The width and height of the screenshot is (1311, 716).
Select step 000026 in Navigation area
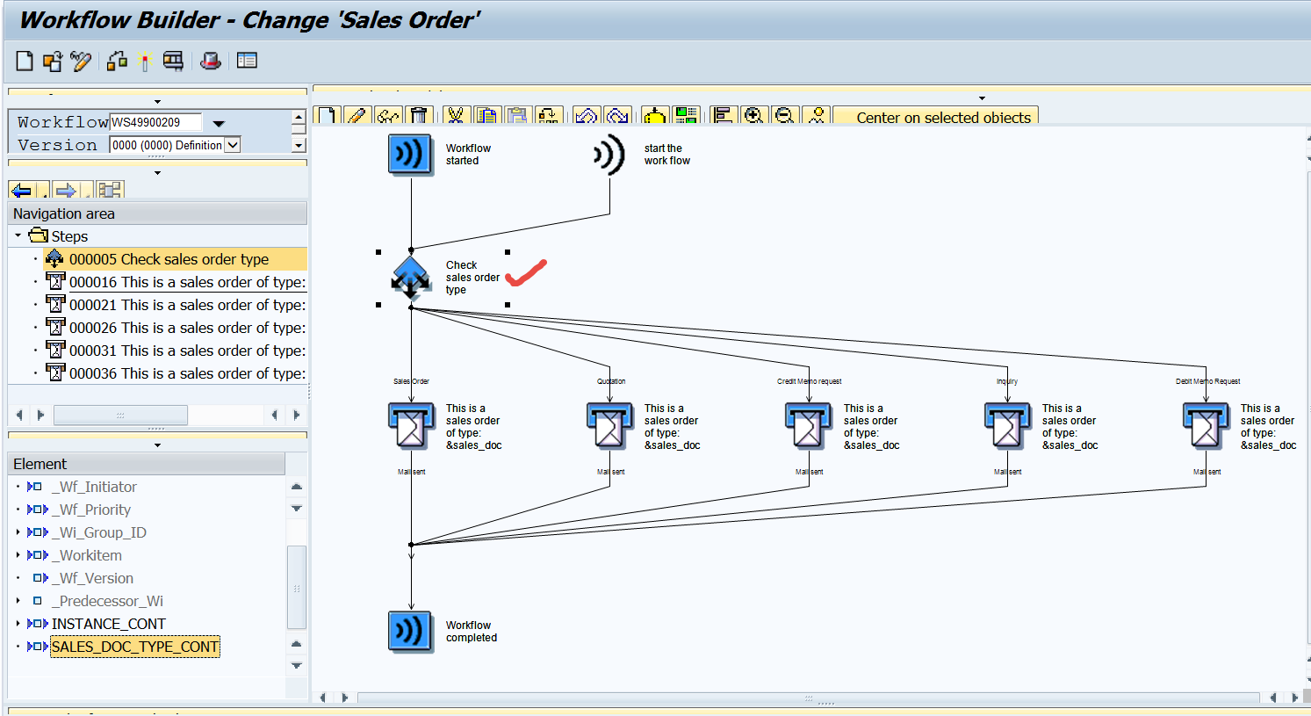(x=186, y=328)
